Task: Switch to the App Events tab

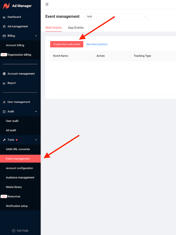Action: [76, 28]
